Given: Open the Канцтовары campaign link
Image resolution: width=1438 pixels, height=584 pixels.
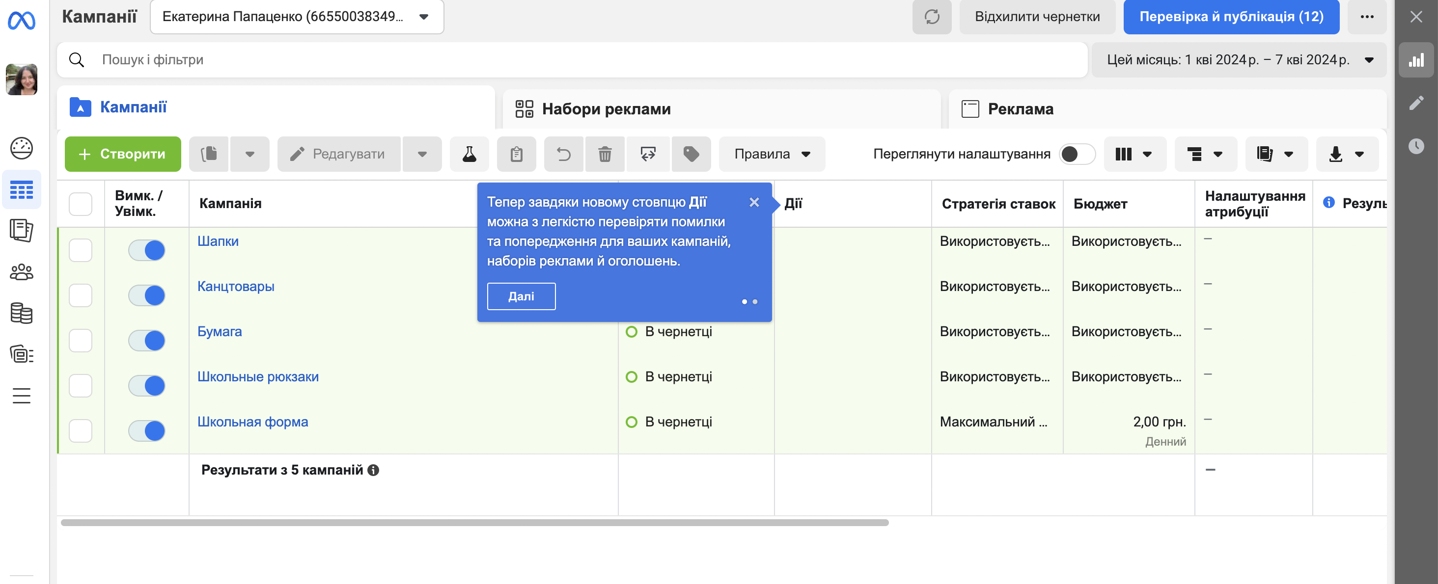Looking at the screenshot, I should point(236,287).
